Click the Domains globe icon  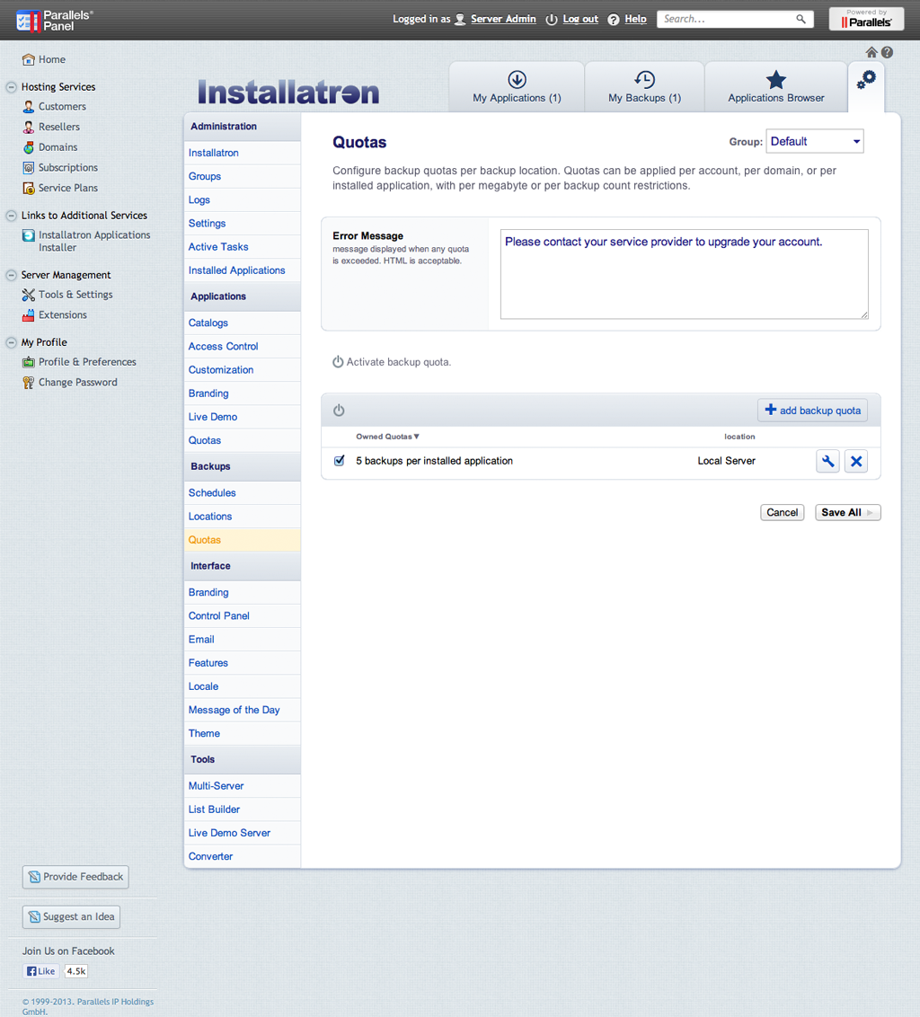29,147
